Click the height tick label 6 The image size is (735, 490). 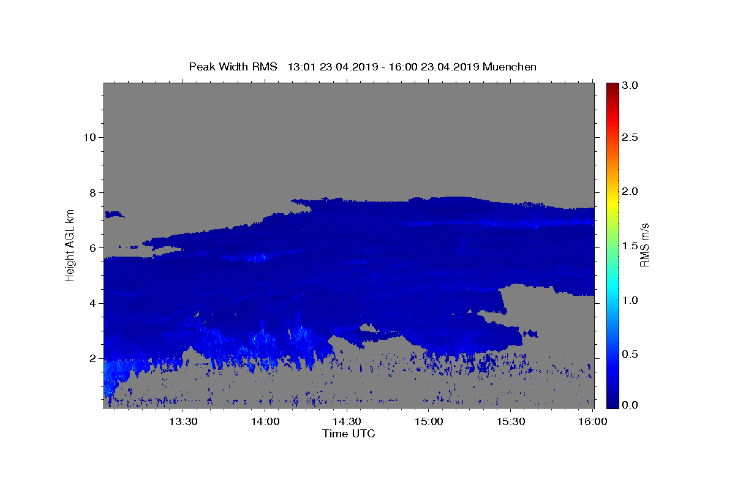(93, 247)
